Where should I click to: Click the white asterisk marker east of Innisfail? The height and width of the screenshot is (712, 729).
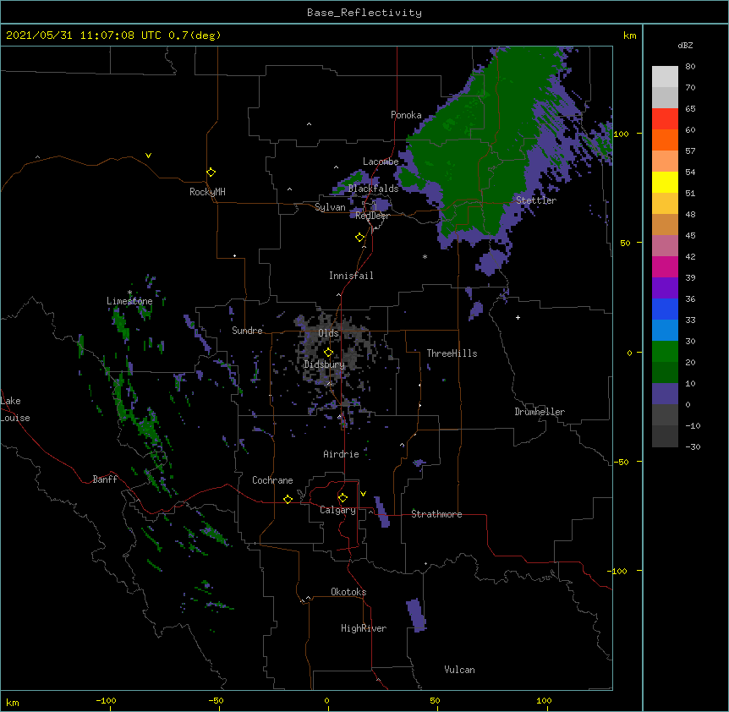[x=425, y=256]
